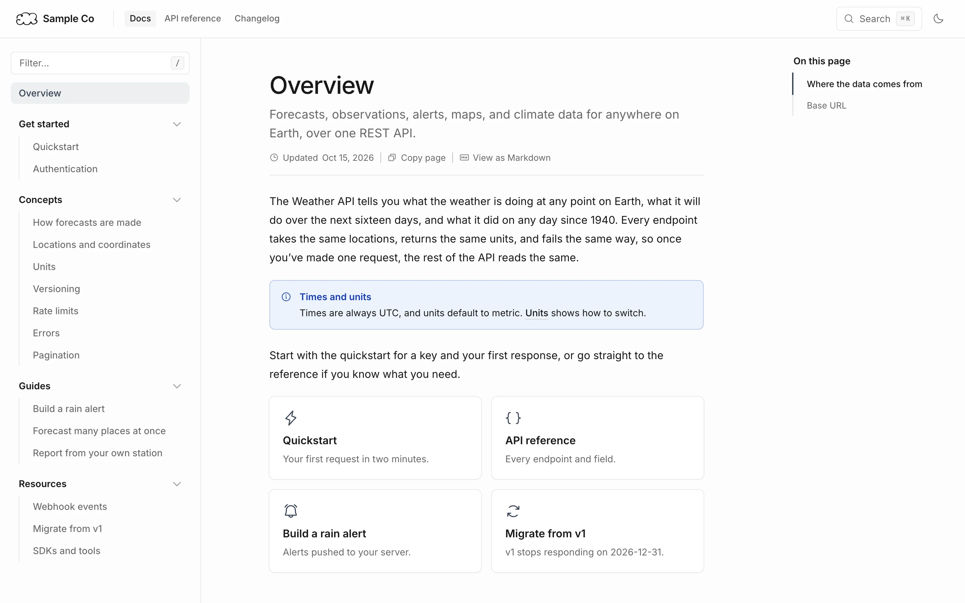Screen dimensions: 965x603
Task: Click the Get started section heading
Action: (44, 124)
